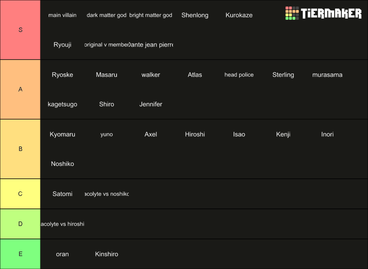Screen dimensions: 368x269
Task: Select the yellow C tier label
Action: tap(20, 194)
